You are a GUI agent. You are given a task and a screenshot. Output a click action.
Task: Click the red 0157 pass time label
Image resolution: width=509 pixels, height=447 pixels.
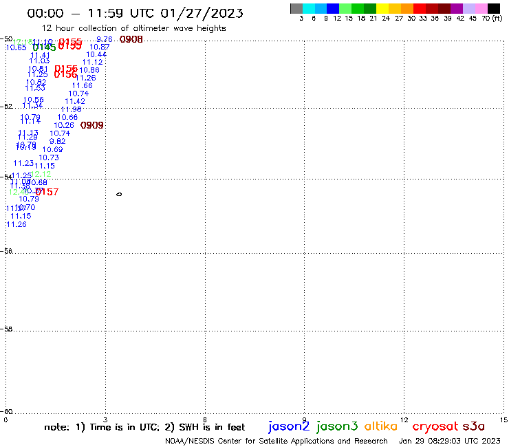[47, 192]
